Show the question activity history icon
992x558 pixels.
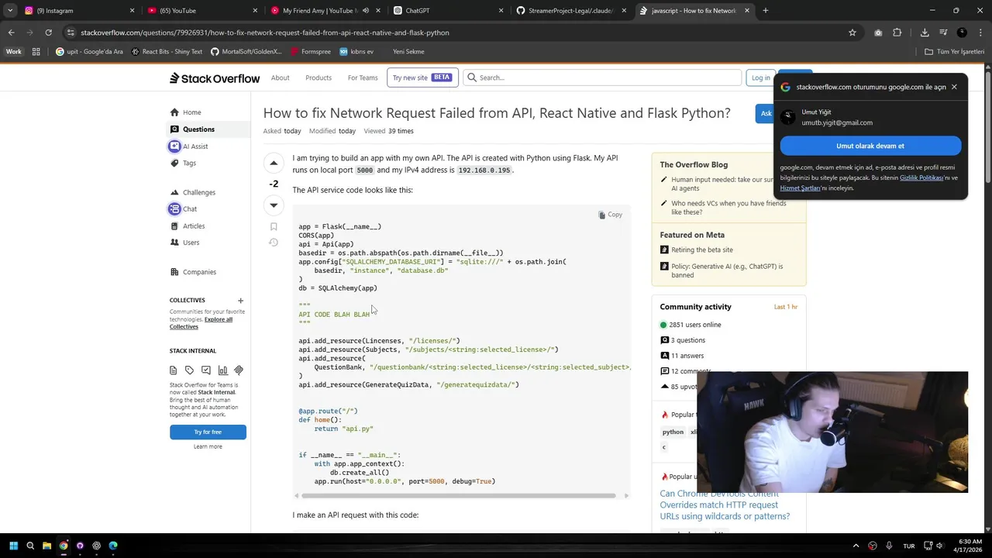[274, 243]
